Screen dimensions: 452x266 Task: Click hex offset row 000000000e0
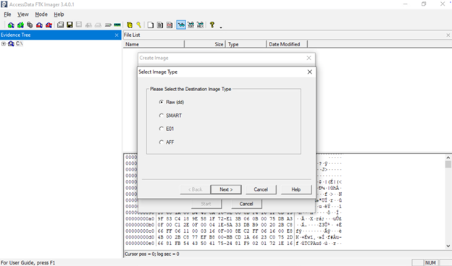140,244
